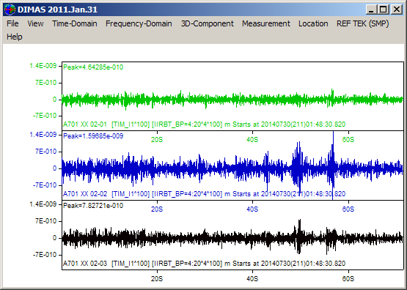Image resolution: width=407 pixels, height=290 pixels.
Task: Click the bottom black 20S axis label
Action: [157, 279]
